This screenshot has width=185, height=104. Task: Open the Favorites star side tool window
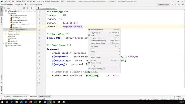click(1, 90)
